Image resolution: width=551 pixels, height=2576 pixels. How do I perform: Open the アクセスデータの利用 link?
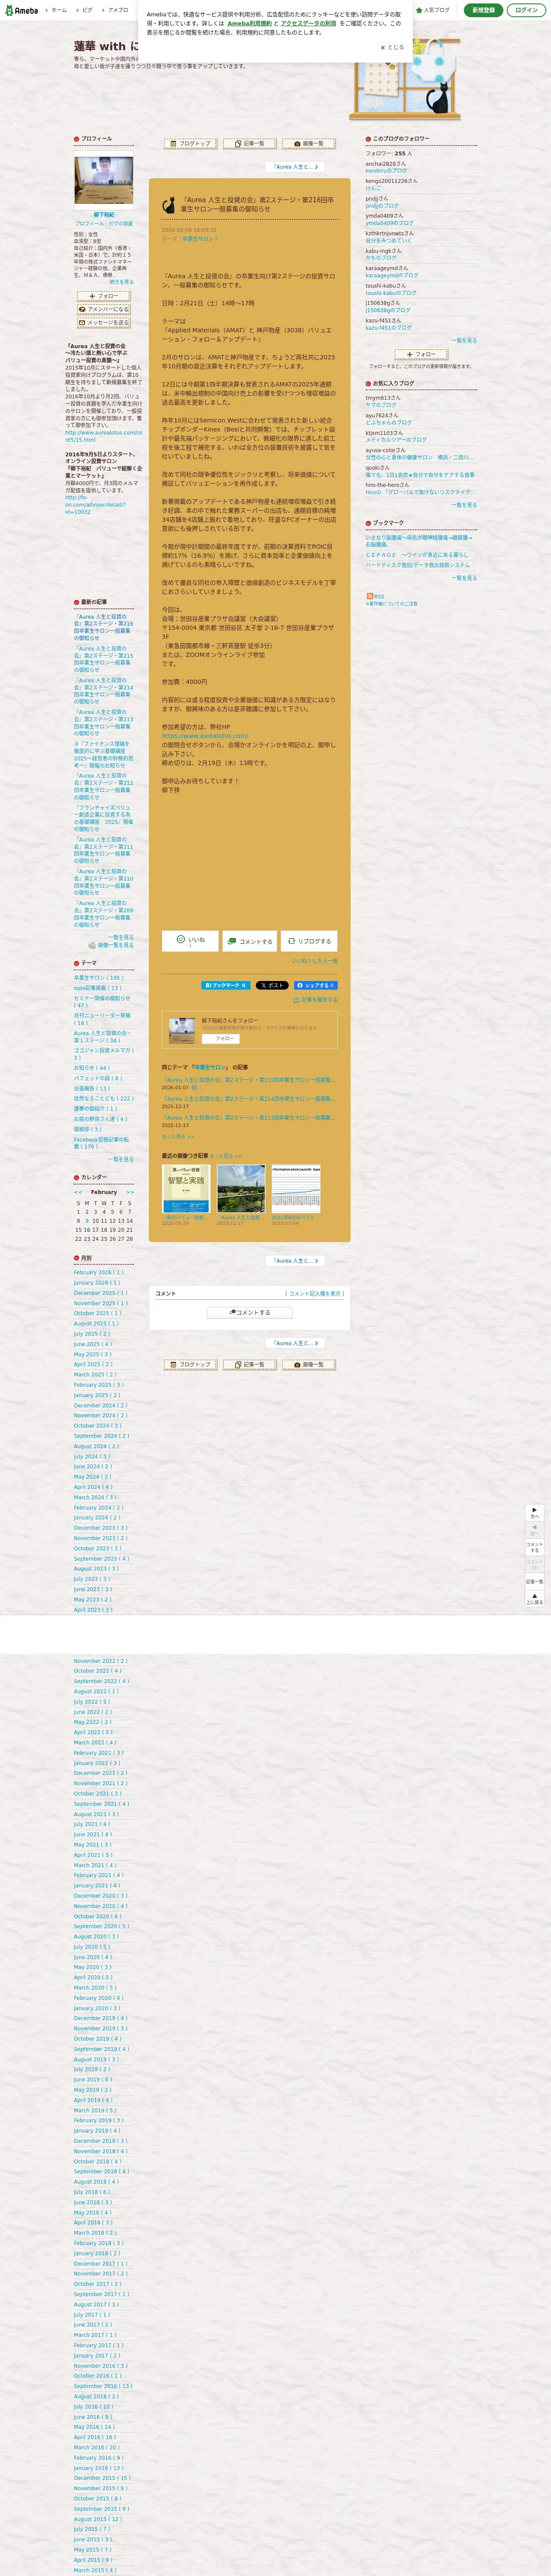tap(308, 23)
